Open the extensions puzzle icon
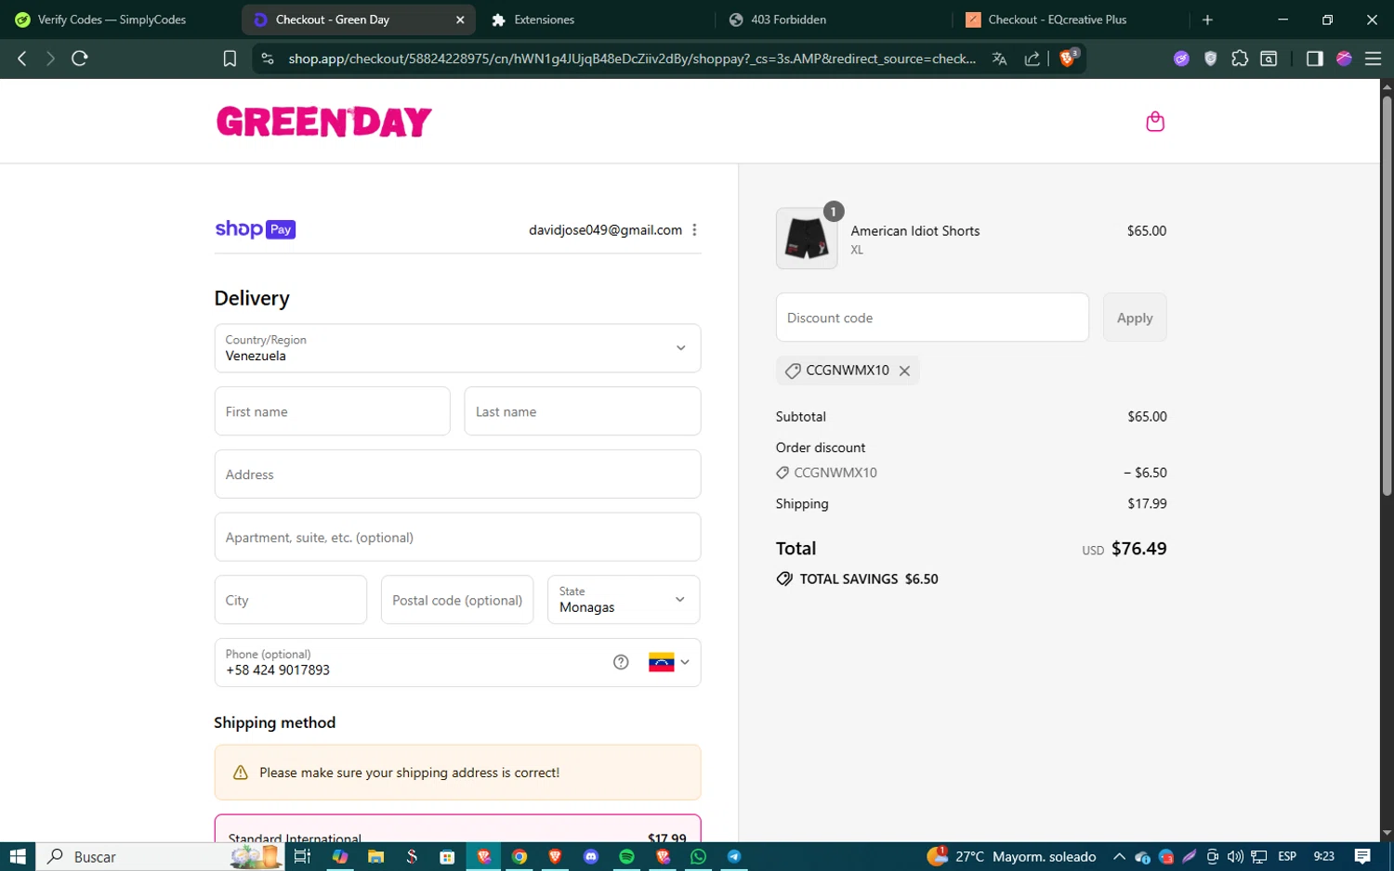 pos(1240,58)
